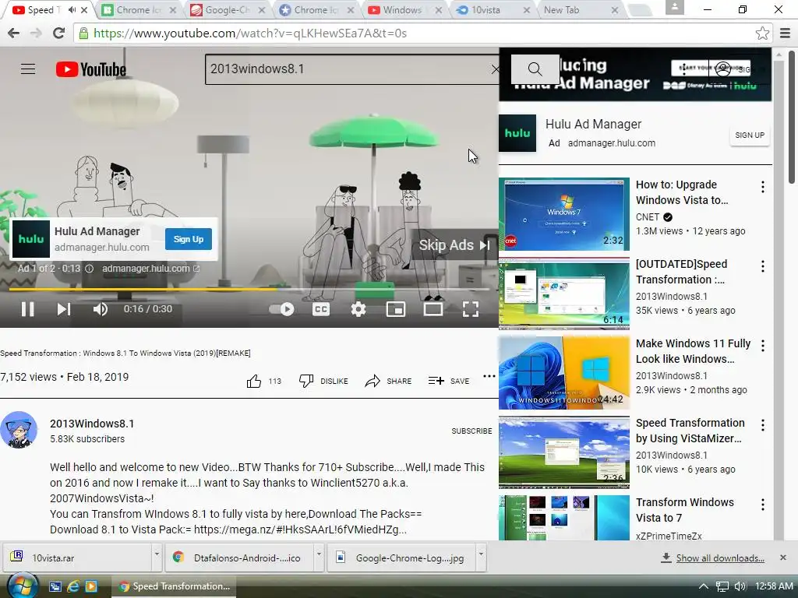
Task: Subscribe to 2013Windows8.1 channel
Action: coord(471,431)
